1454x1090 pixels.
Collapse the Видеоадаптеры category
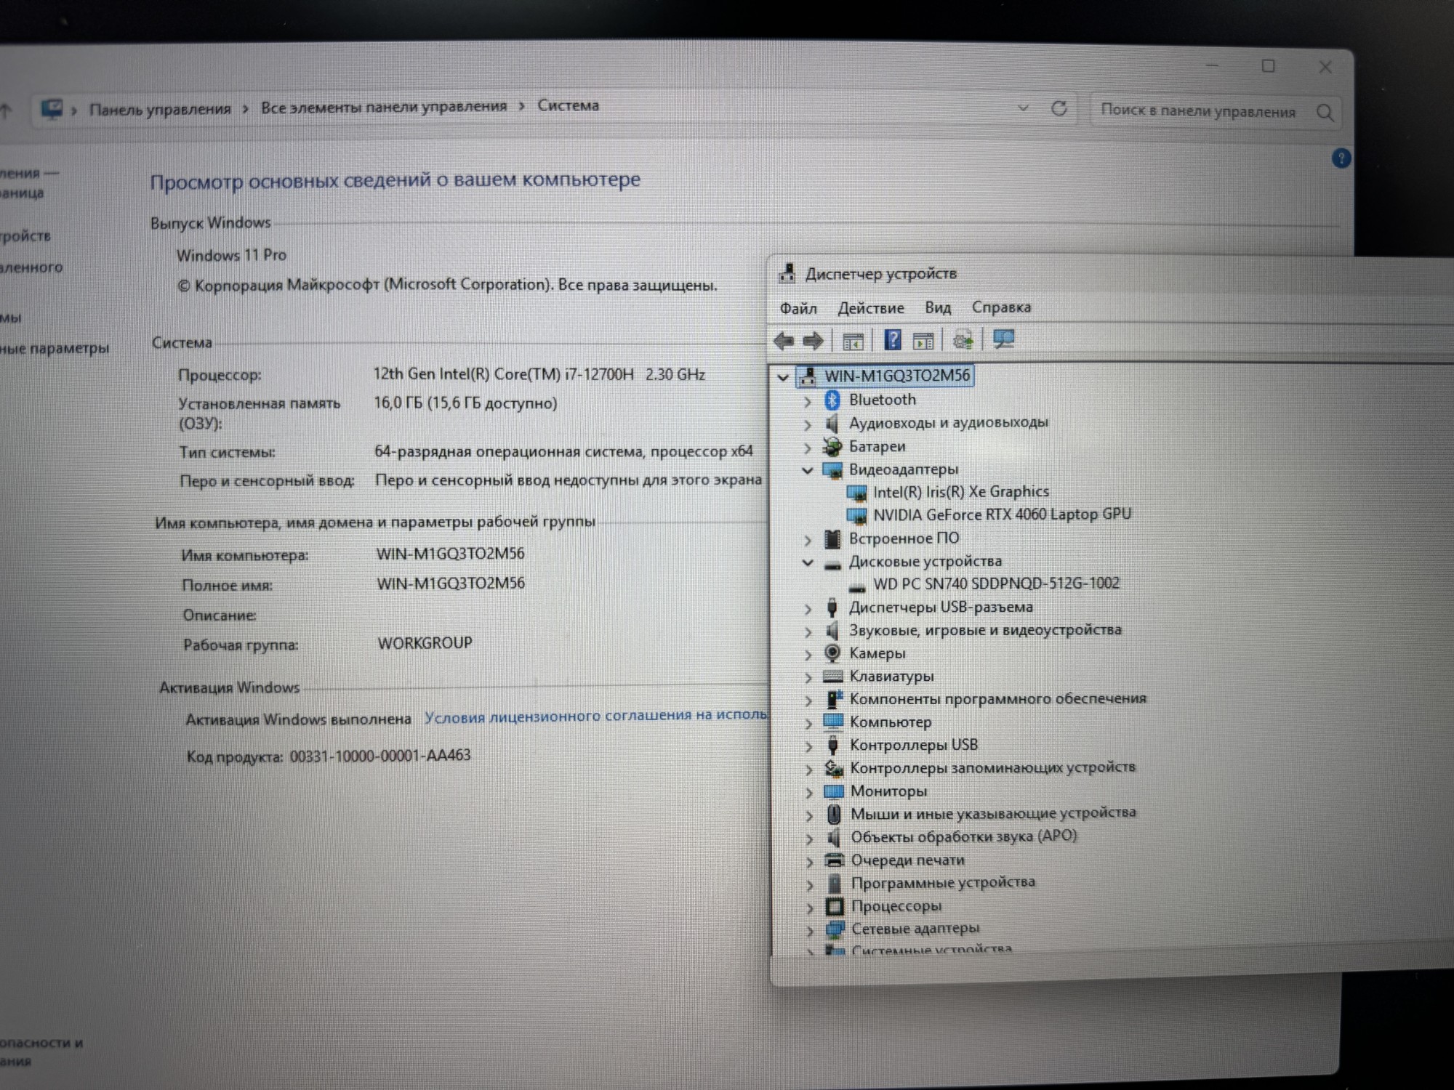[x=808, y=470]
